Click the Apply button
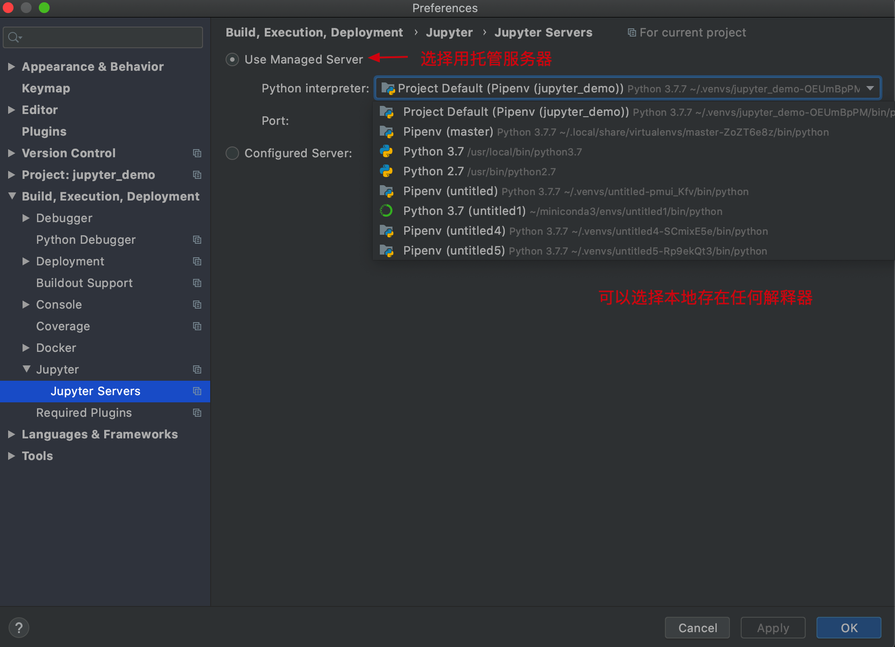895x647 pixels. point(773,628)
